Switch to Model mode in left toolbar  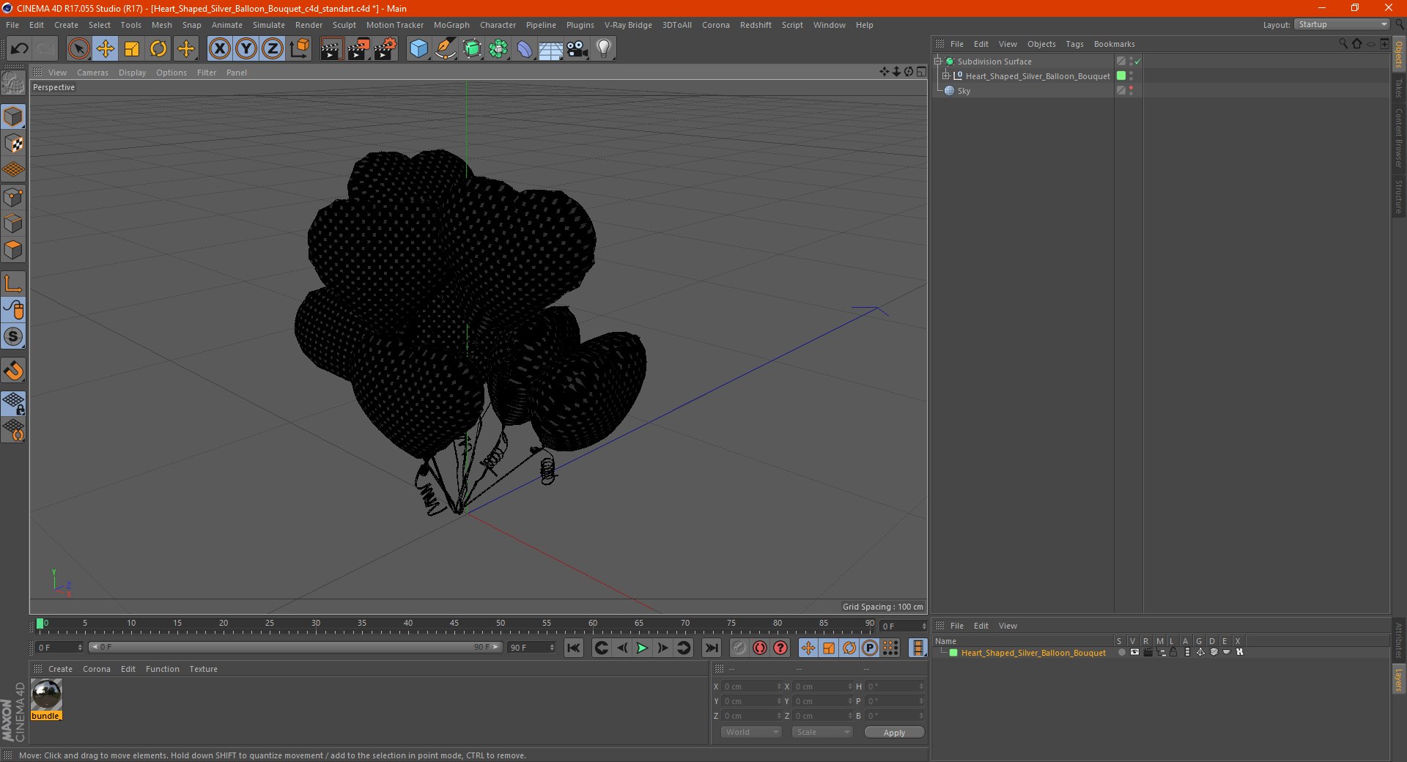[x=13, y=116]
